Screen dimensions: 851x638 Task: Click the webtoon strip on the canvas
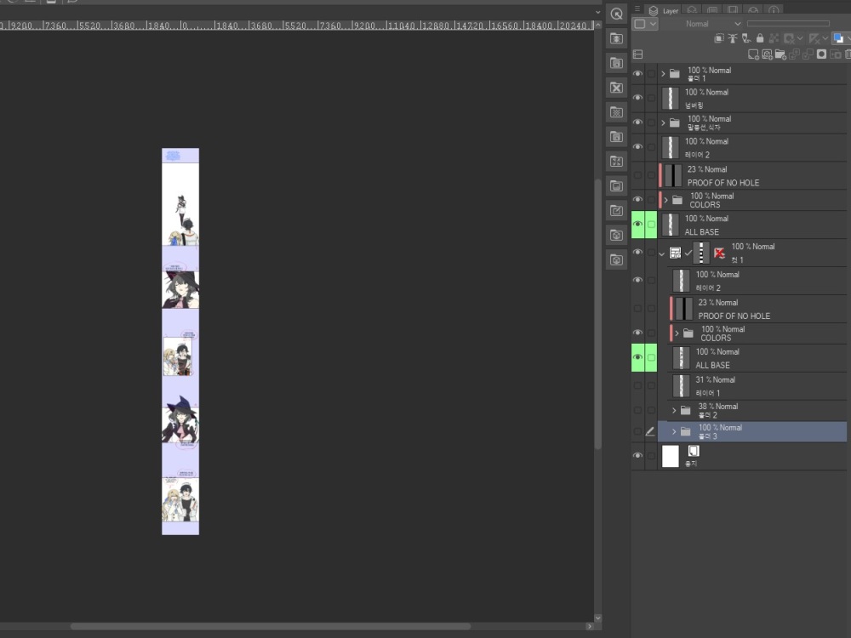pos(180,341)
